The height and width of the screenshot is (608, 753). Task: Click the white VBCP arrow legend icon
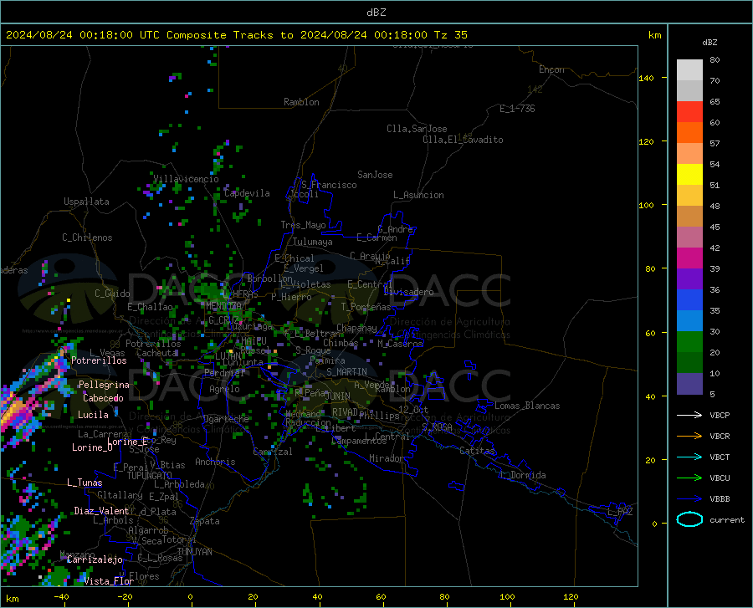click(689, 415)
